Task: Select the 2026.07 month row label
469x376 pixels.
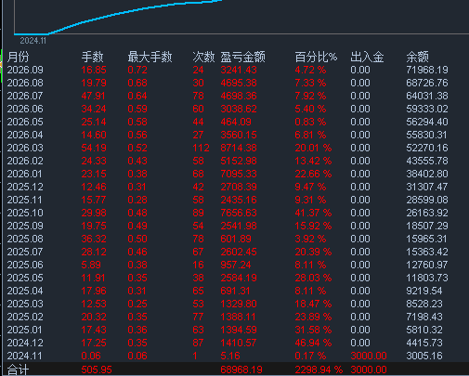Action: [25, 96]
